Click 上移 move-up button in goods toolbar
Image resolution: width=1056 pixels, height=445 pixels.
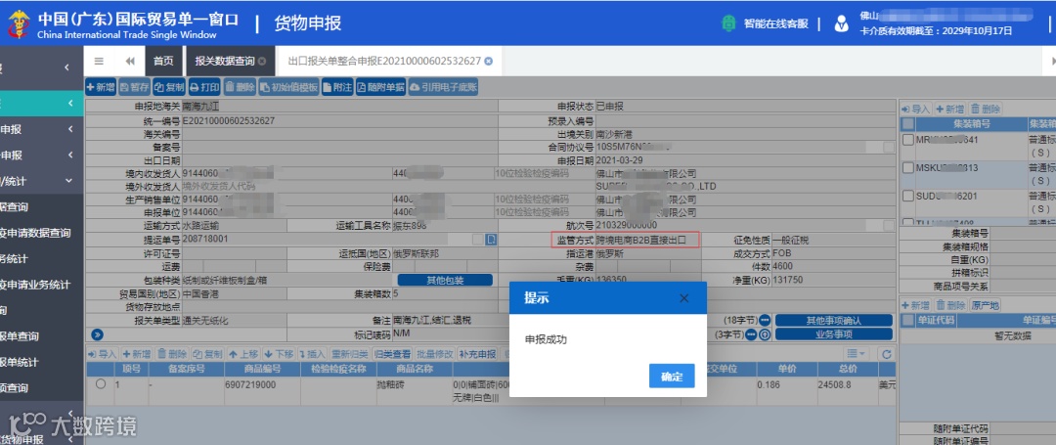(243, 354)
